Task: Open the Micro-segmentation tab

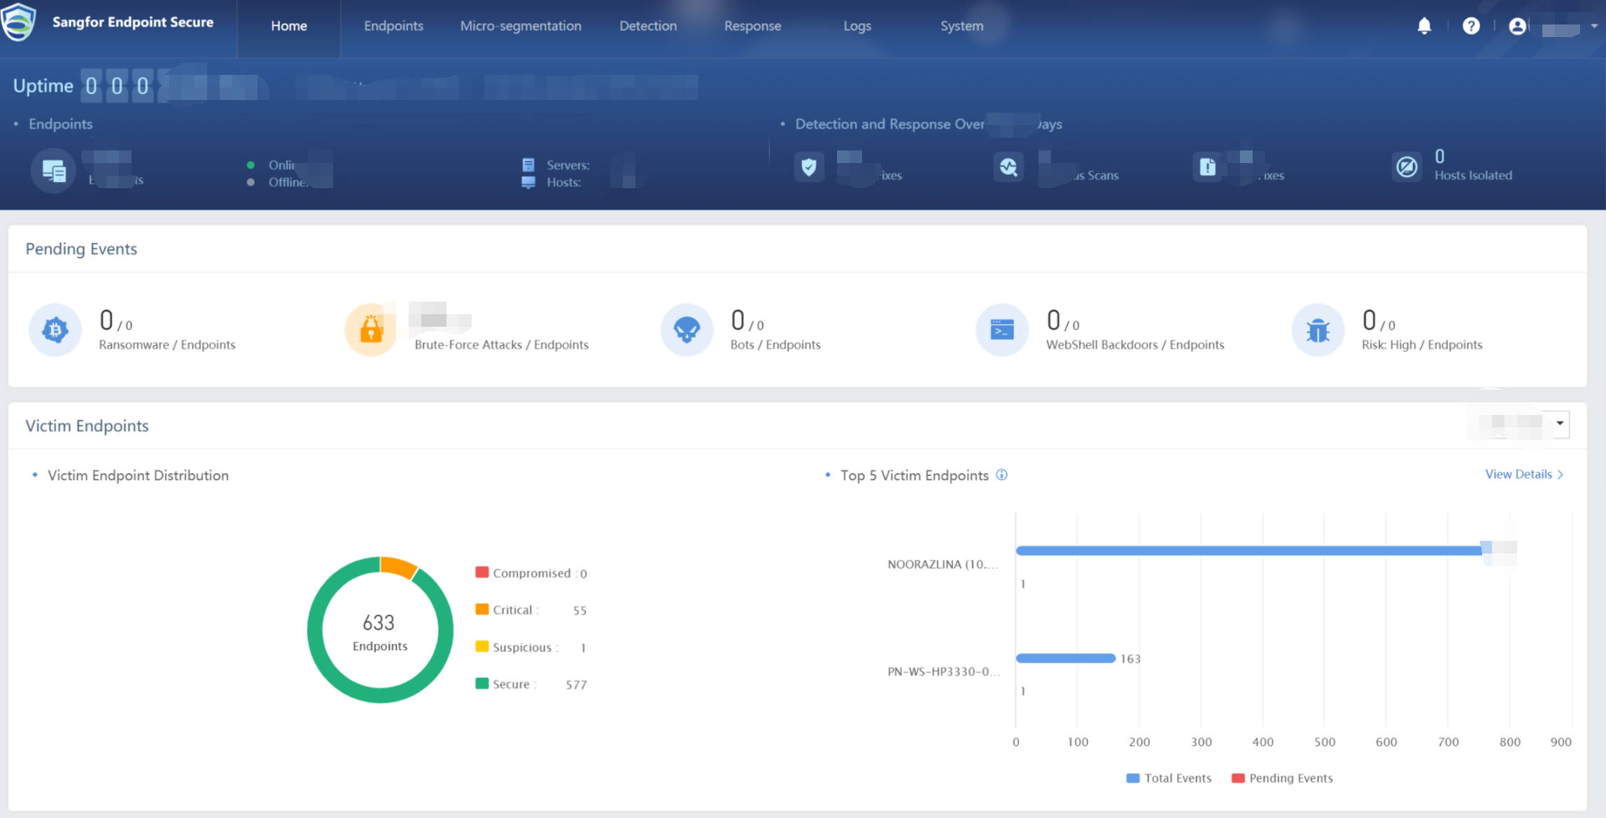Action: click(x=520, y=26)
